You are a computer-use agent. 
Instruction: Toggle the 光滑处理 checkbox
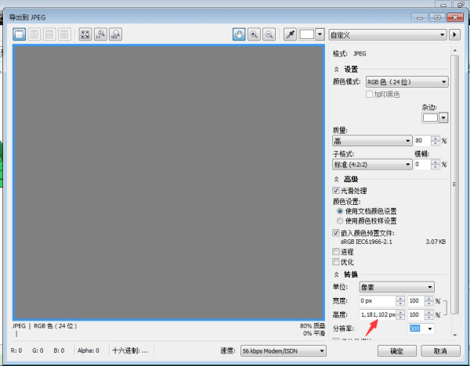(x=337, y=191)
